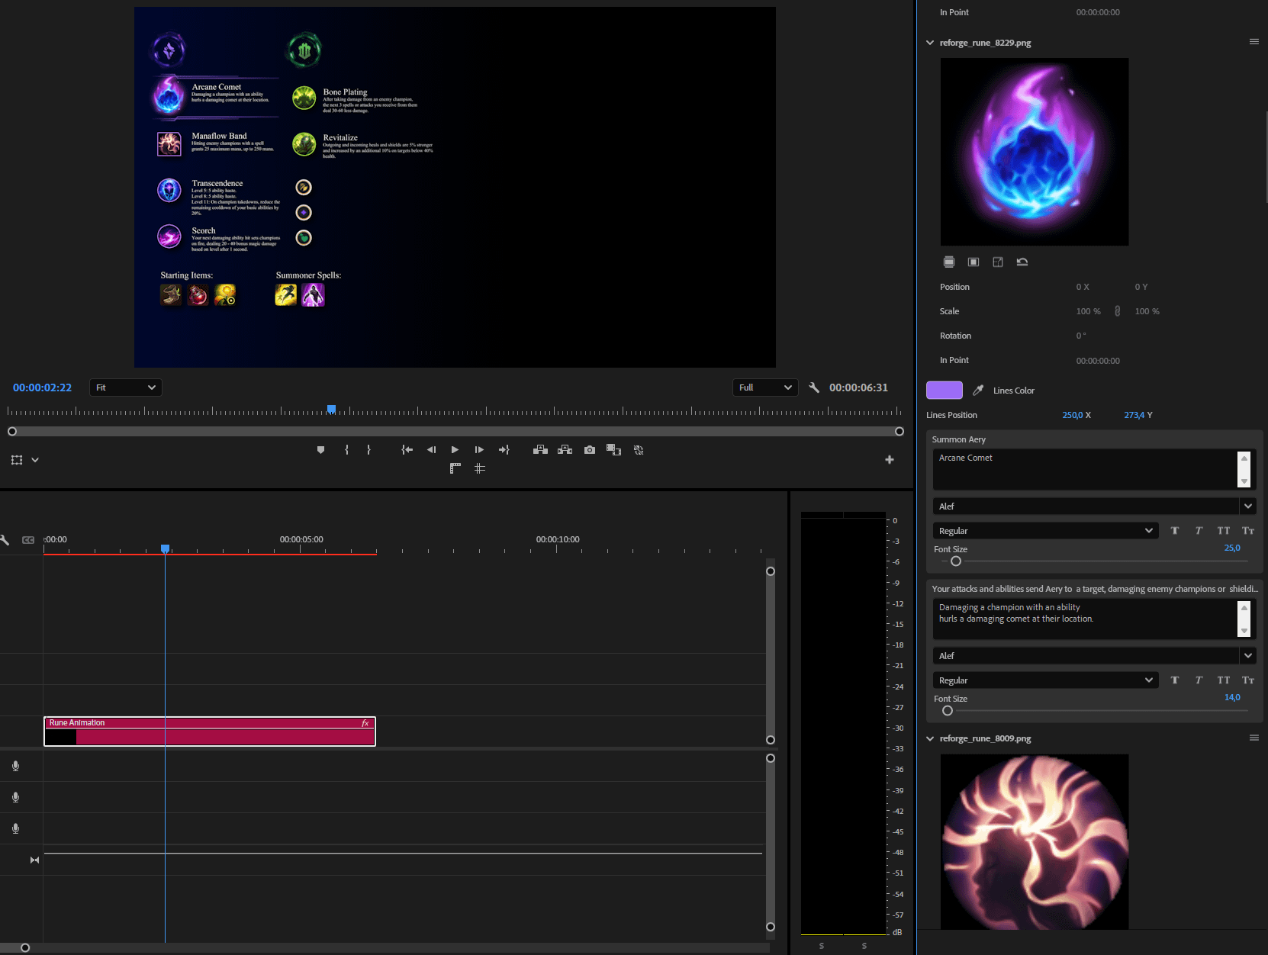Viewport: 1268px width, 955px height.
Task: Click the reset arrow under the Arcane Comet image
Action: pyautogui.click(x=1022, y=262)
